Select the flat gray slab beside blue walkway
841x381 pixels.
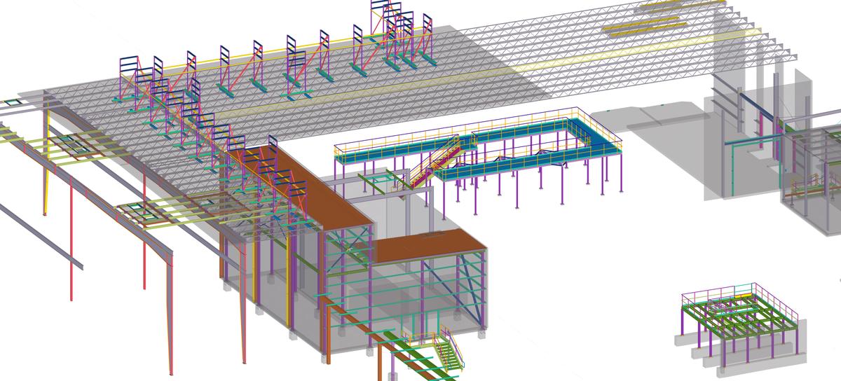[x=666, y=116]
